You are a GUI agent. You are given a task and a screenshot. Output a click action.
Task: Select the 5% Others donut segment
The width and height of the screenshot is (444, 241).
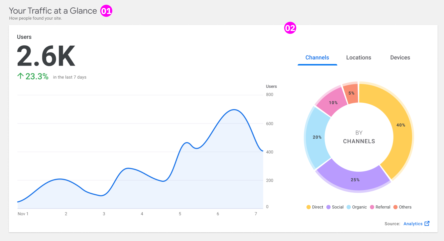[351, 93]
